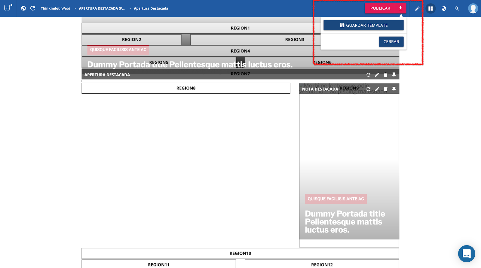Edit the Nota Destacada module

coord(377,89)
